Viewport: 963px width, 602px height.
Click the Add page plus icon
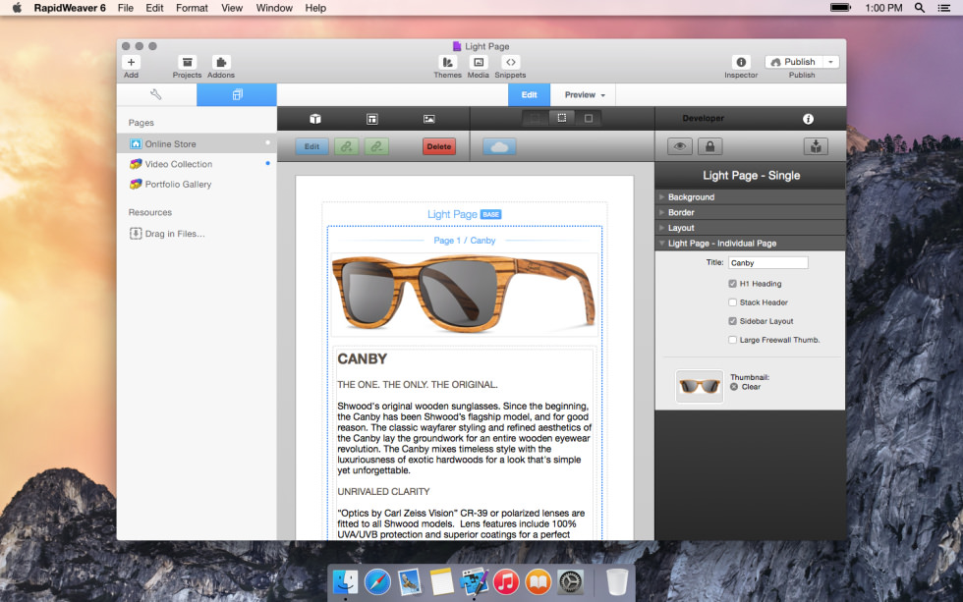(x=131, y=62)
